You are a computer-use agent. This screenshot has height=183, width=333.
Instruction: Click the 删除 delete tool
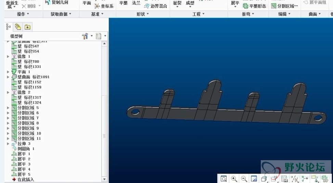pos(29,6)
